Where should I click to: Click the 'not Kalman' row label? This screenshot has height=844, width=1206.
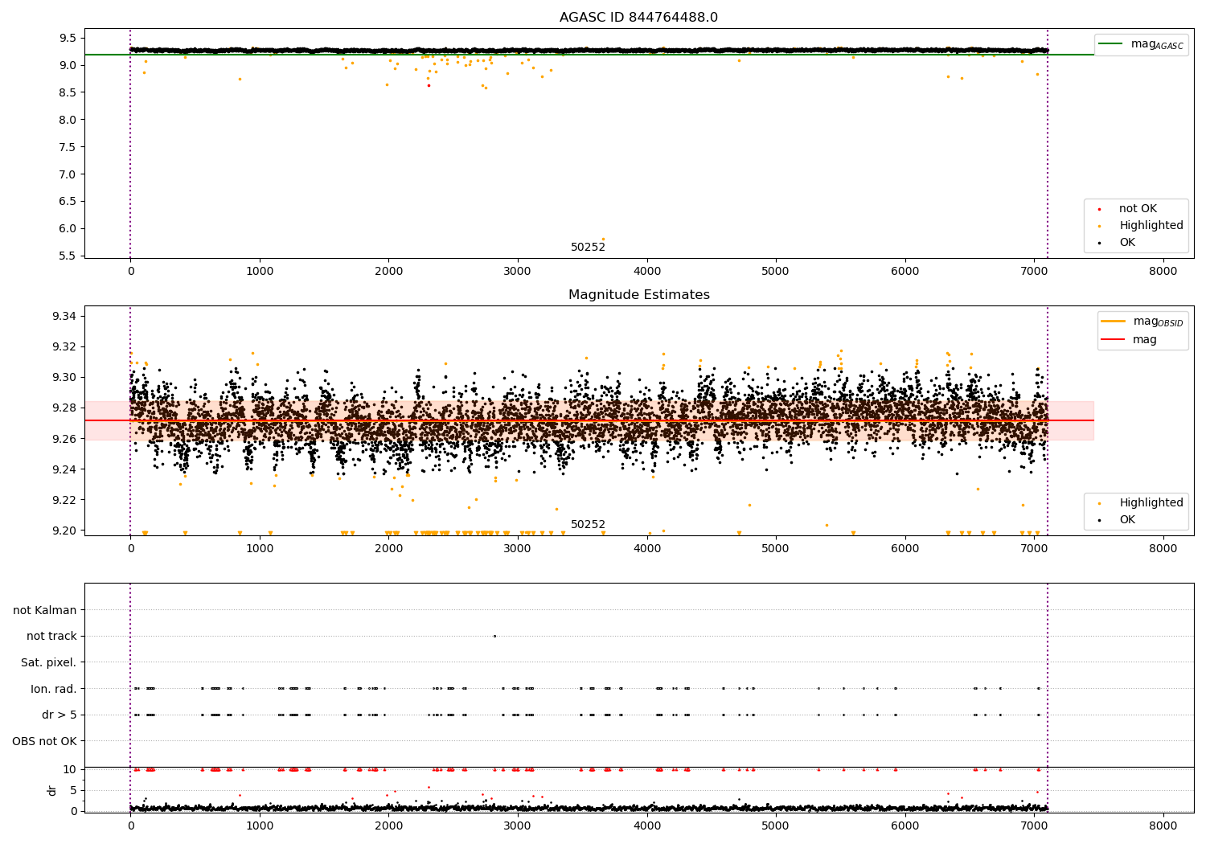pos(45,610)
